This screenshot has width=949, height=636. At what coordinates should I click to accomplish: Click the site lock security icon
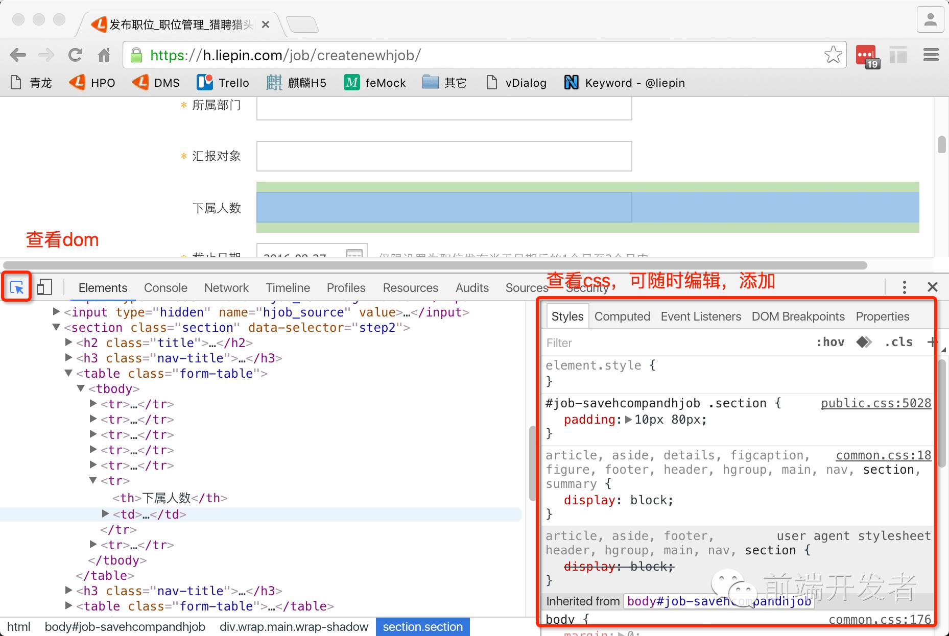click(136, 55)
